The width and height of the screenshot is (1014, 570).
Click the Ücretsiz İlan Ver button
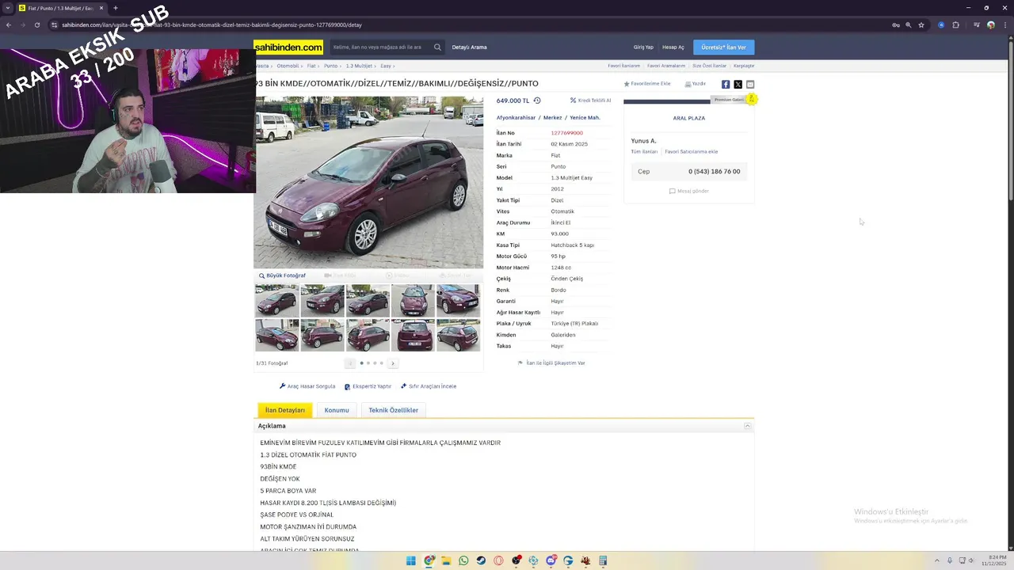point(723,47)
